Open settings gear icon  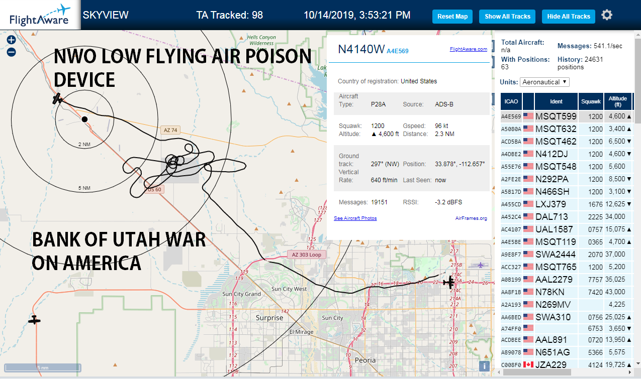607,15
